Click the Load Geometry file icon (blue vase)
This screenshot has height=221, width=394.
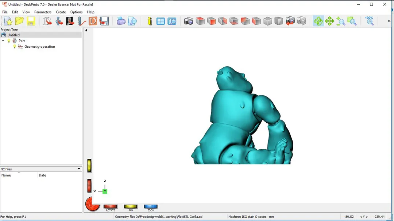pyautogui.click(x=59, y=21)
